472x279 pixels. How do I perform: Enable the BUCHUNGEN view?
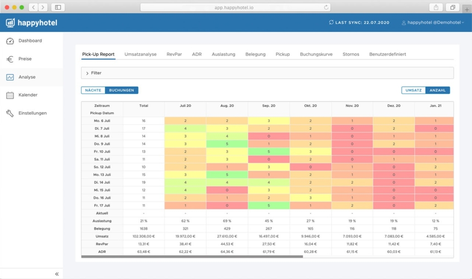pyautogui.click(x=121, y=90)
